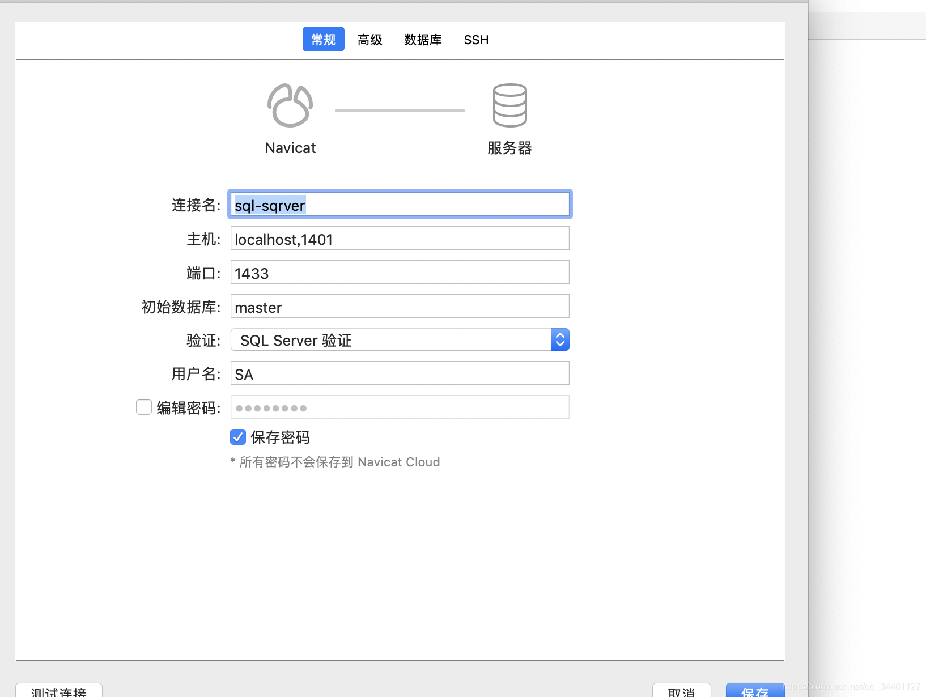
Task: Click the 测试连接 button
Action: click(58, 691)
